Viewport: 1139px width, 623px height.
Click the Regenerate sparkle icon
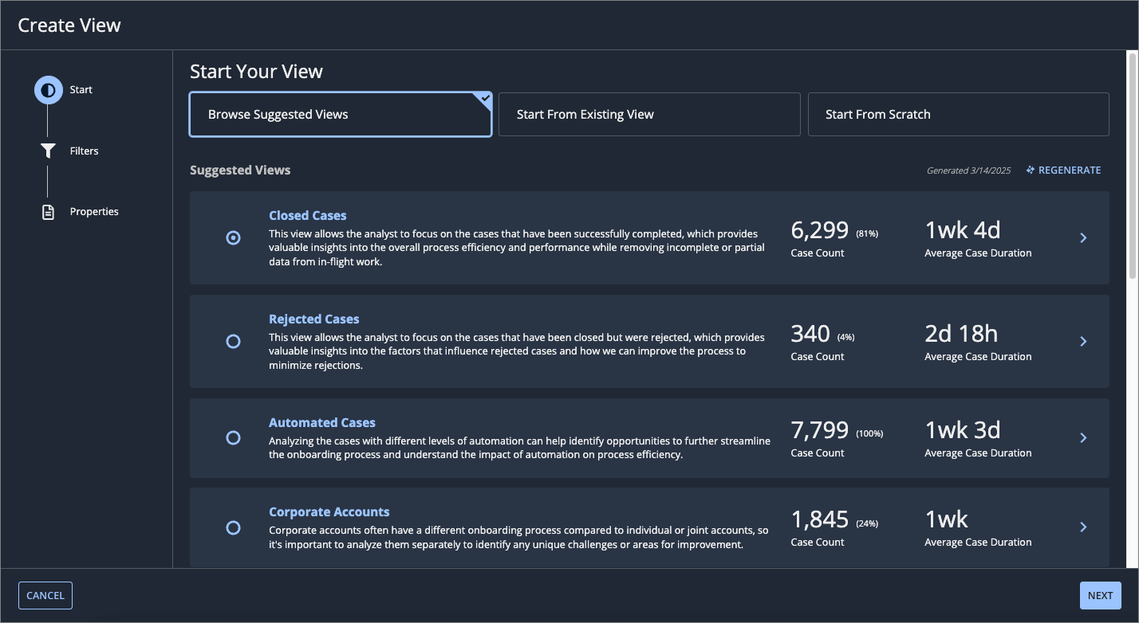[1031, 170]
